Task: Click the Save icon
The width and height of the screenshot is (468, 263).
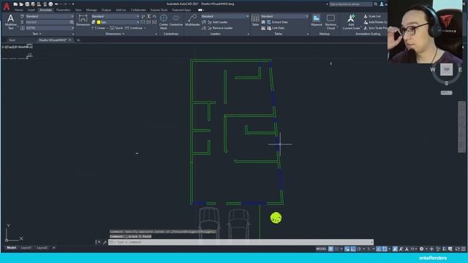Action: point(27,4)
